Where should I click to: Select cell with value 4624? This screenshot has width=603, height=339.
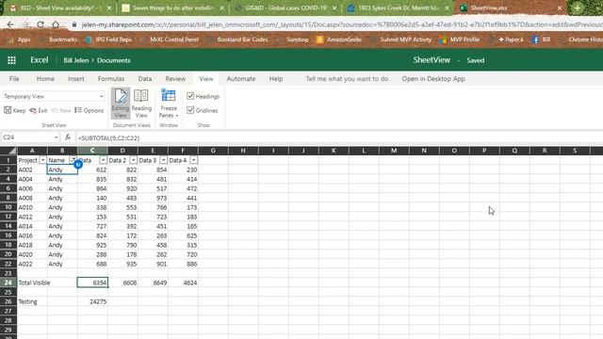pyautogui.click(x=183, y=282)
